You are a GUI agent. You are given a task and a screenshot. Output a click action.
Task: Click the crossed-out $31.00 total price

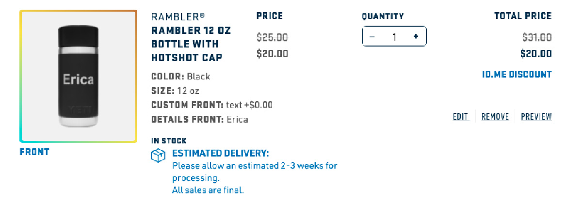coord(536,37)
